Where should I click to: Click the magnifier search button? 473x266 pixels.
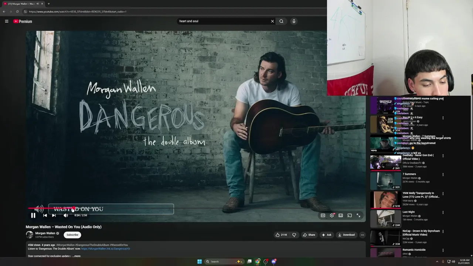(281, 21)
